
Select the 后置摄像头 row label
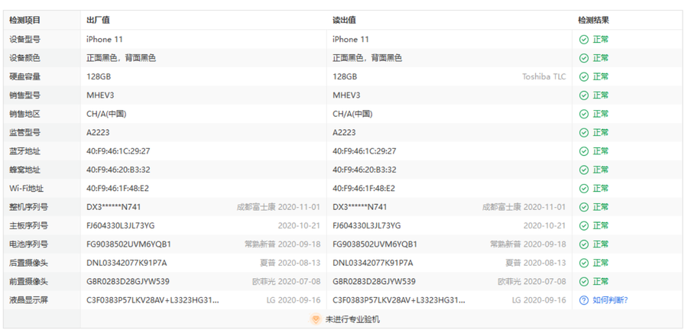[29, 263]
